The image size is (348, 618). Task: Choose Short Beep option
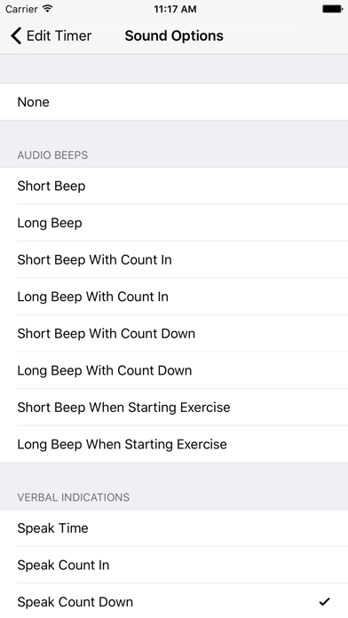174,186
